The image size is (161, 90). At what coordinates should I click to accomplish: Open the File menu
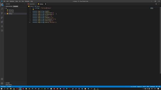point(4,1)
